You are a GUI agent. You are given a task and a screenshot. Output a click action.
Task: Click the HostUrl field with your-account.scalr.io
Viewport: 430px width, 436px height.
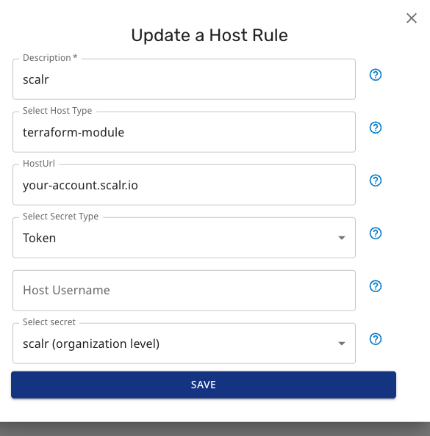[184, 185]
